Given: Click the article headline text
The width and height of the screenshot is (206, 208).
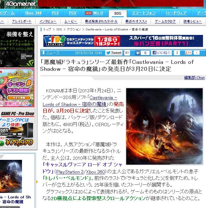Looking at the screenshot, I should 117,65.
